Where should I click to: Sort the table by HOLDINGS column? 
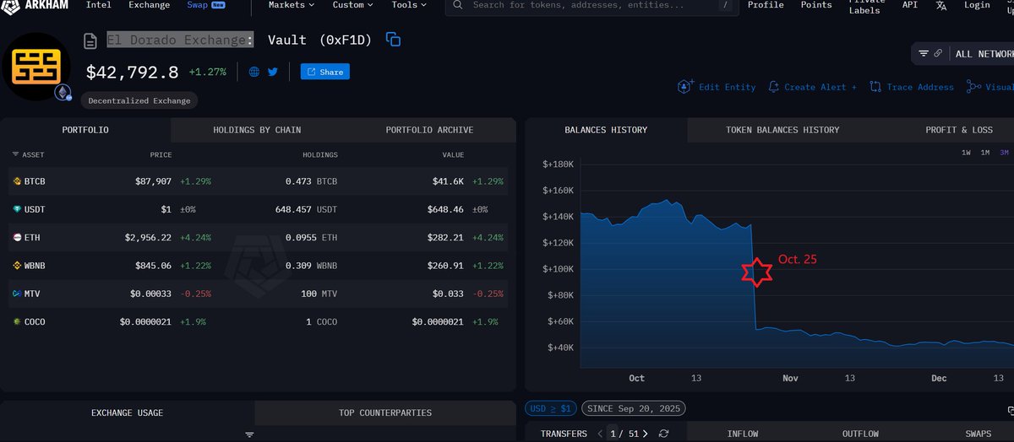point(320,155)
